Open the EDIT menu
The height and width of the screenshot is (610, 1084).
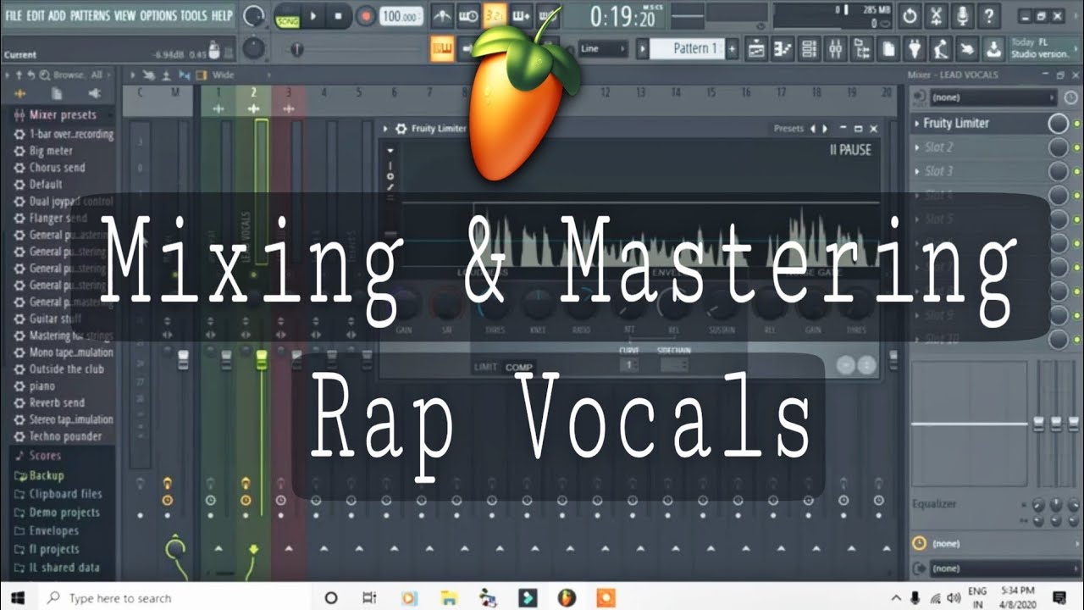tap(36, 15)
